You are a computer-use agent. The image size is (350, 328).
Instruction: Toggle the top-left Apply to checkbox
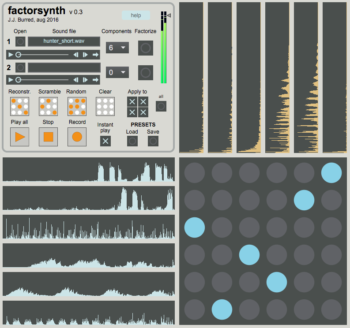pyautogui.click(x=132, y=102)
